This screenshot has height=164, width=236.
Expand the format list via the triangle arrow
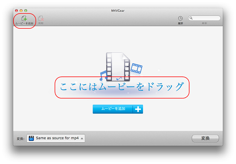tap(82, 138)
